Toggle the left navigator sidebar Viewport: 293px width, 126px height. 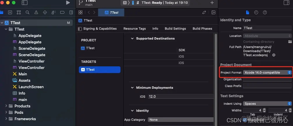[24, 3]
